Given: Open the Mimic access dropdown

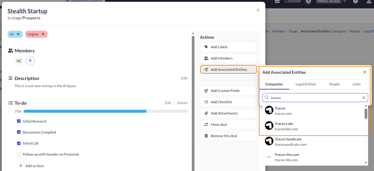Looking at the screenshot, I should (x=331, y=1).
